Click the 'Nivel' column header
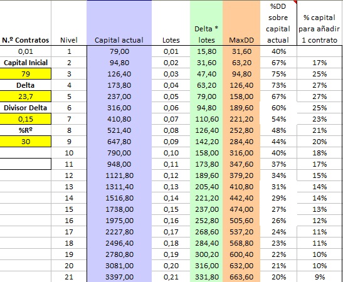 69,23
